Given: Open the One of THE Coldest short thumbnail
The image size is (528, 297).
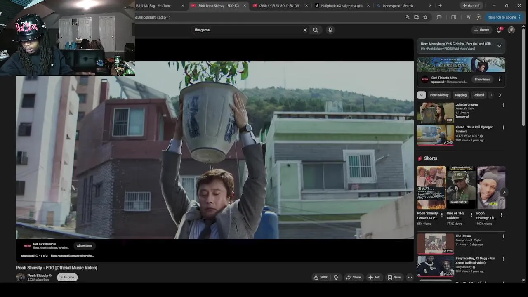Looking at the screenshot, I should 461,188.
